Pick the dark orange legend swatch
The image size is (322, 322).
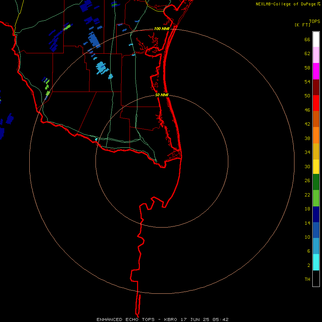(316, 119)
